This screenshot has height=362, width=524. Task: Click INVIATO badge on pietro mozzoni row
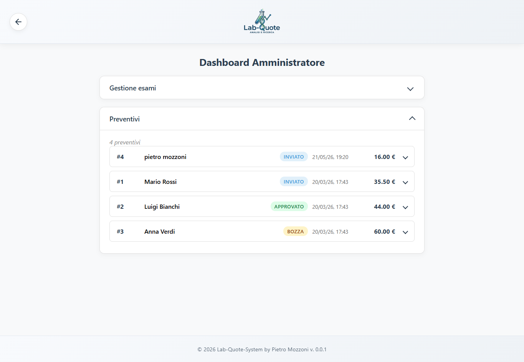tap(294, 157)
